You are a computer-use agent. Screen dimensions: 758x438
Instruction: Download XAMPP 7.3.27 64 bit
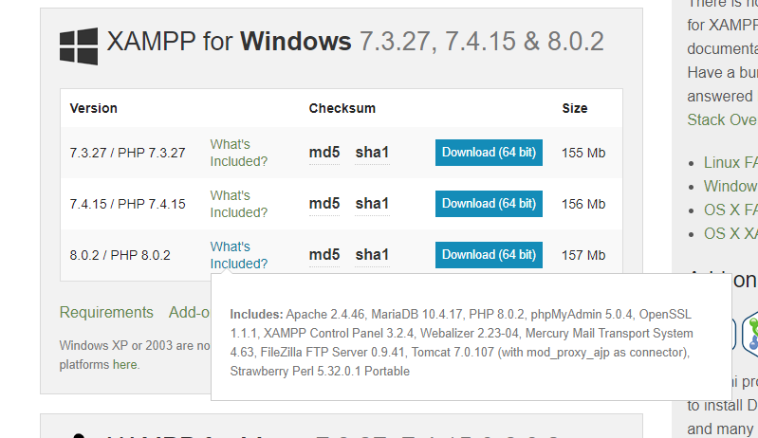point(489,153)
